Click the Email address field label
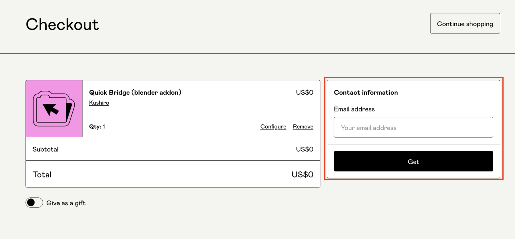This screenshot has height=239, width=515. tap(354, 109)
